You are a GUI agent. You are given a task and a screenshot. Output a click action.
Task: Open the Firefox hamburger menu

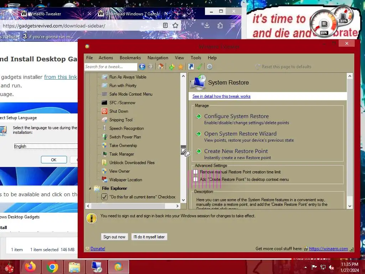click(233, 25)
